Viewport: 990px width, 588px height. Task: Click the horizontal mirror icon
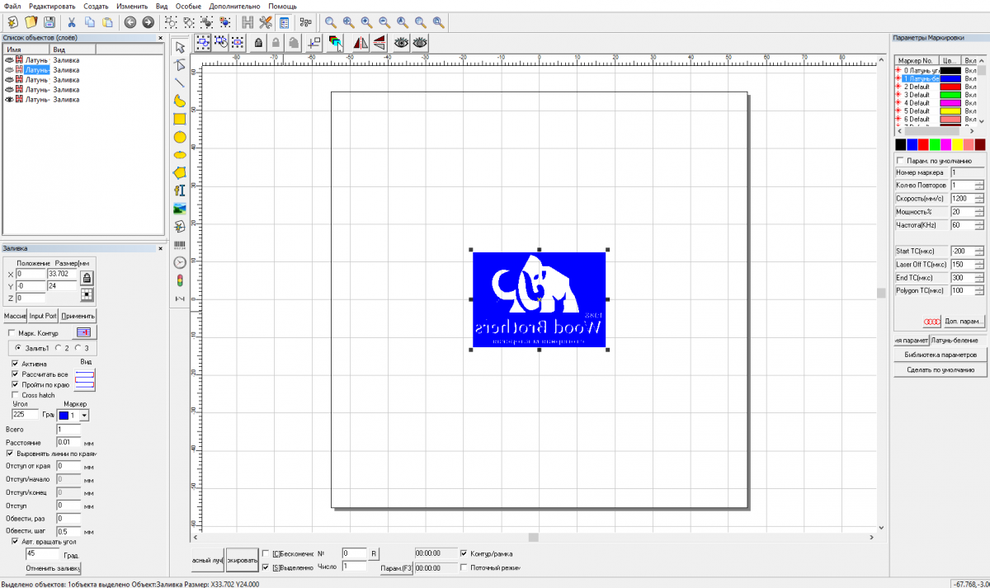[361, 43]
